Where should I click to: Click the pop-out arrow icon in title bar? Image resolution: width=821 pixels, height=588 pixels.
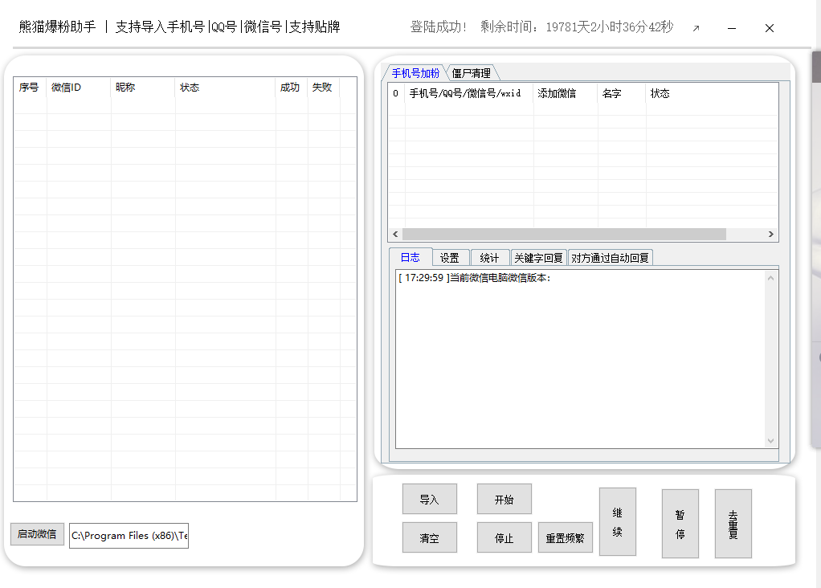[x=696, y=28]
